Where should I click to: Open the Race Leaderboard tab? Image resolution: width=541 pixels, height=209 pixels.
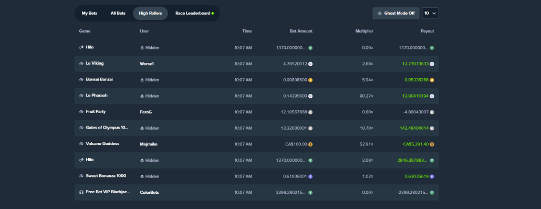coord(194,14)
